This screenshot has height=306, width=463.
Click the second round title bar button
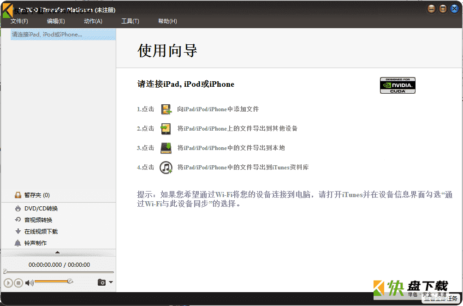click(x=443, y=9)
